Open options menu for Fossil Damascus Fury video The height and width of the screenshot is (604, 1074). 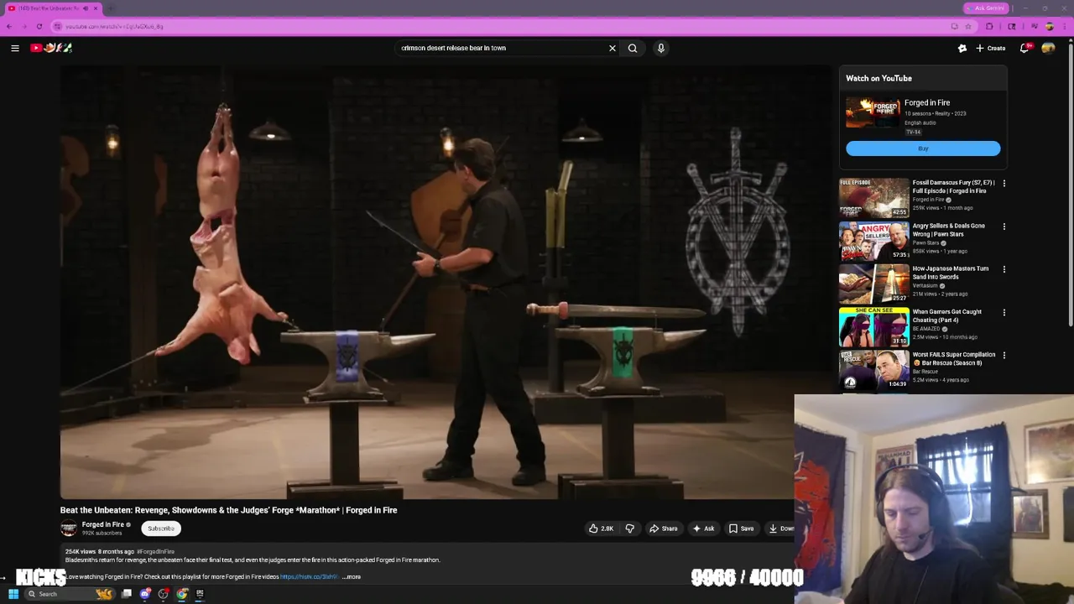coord(1004,183)
